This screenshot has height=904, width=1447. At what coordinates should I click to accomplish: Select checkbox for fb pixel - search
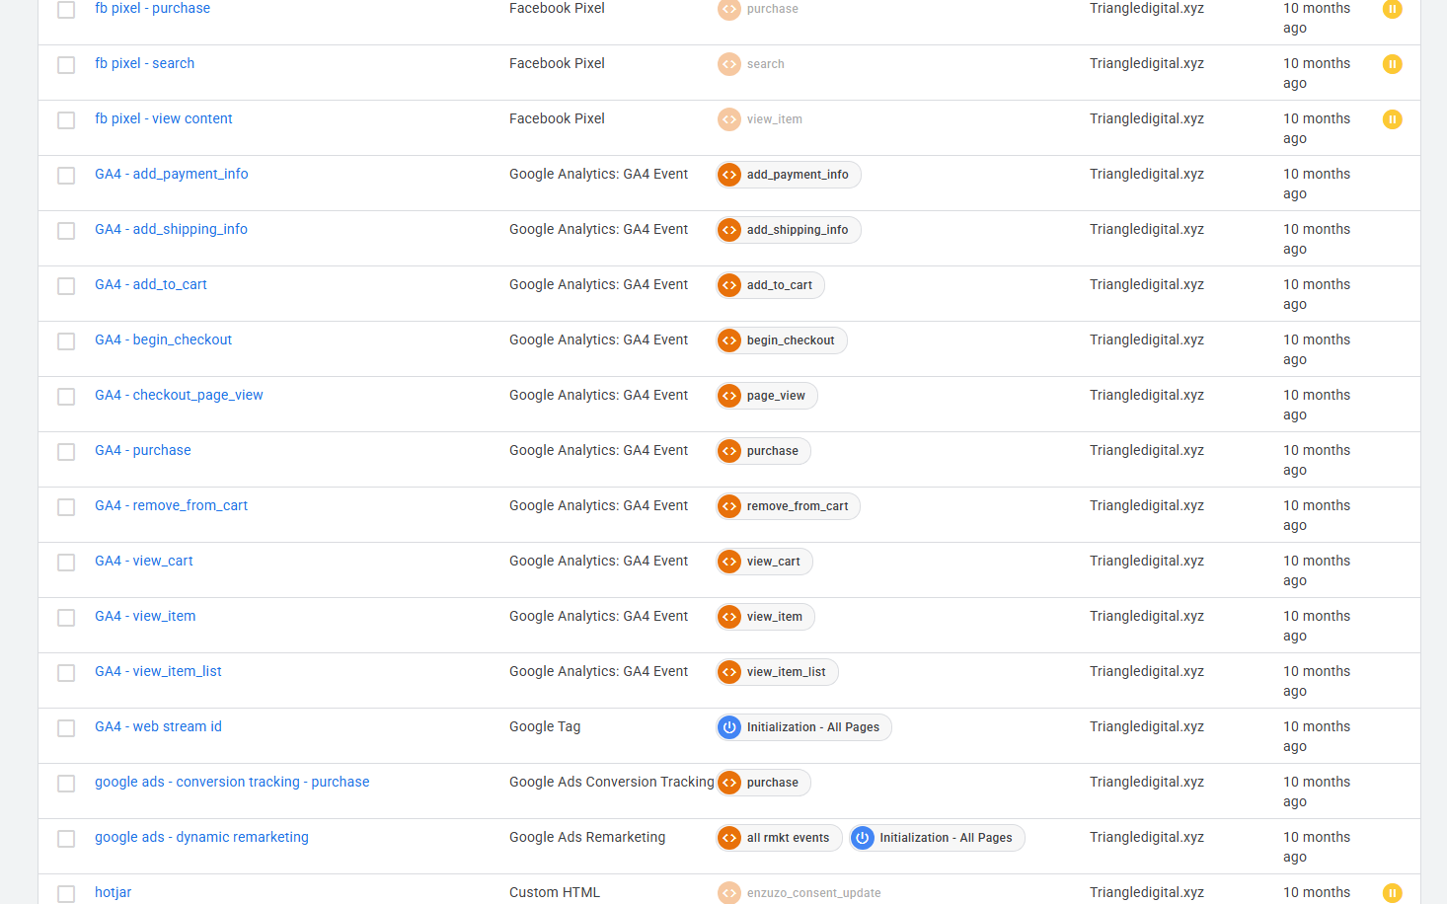tap(66, 65)
